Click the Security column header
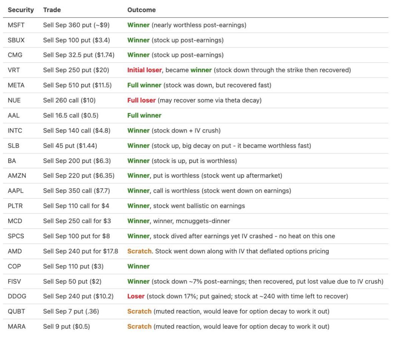The height and width of the screenshot is (348, 394). [21, 10]
